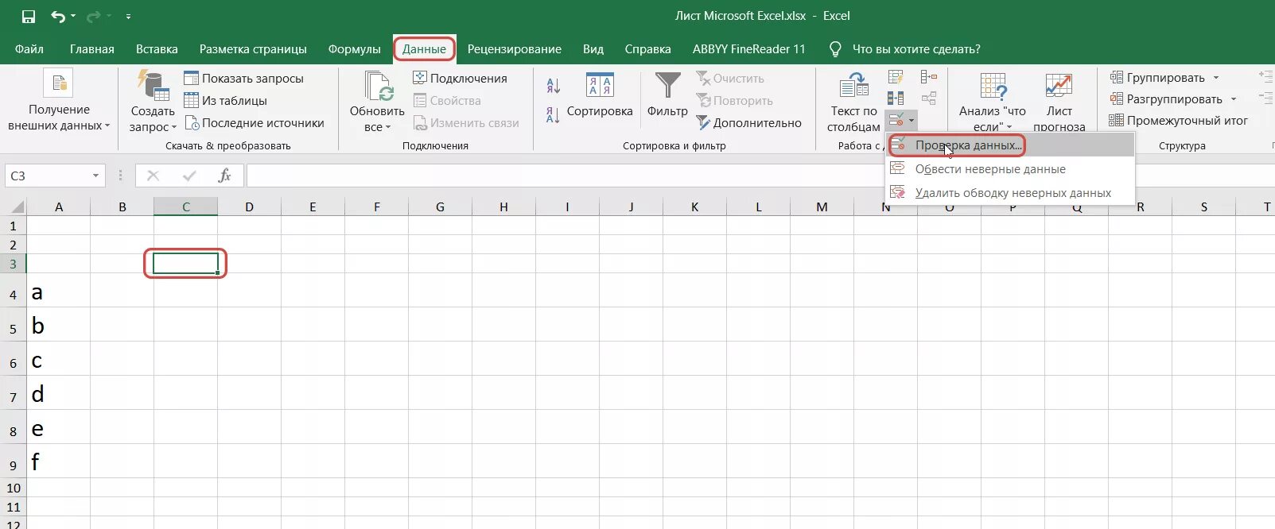The width and height of the screenshot is (1275, 529).
Task: Open the Вид tab
Action: pos(593,49)
